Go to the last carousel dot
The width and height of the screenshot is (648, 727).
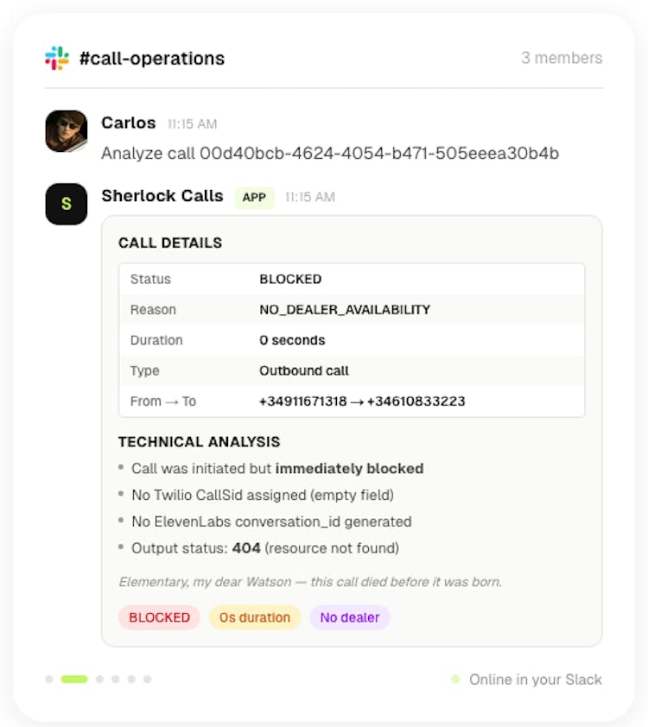click(x=148, y=680)
